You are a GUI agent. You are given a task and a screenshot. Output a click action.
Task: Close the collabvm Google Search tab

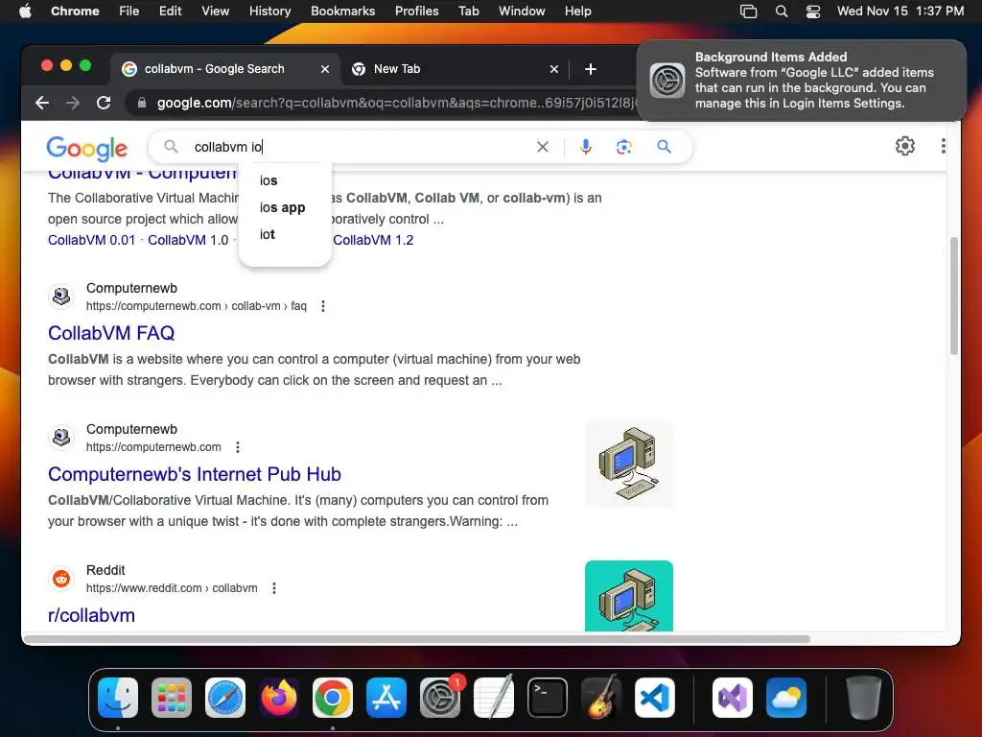point(324,69)
